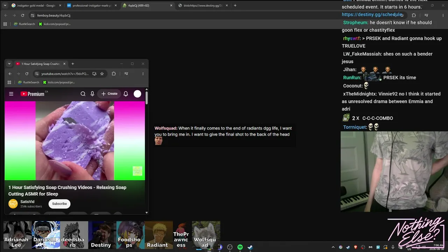
Task: Open the YouTube guide hamburger menu
Action: point(11,94)
